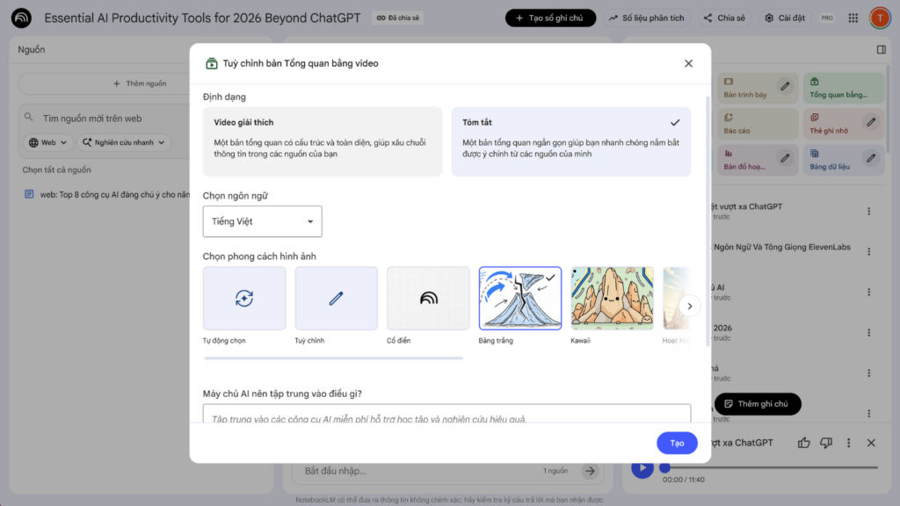The height and width of the screenshot is (506, 900).
Task: Click the Tạo create button
Action: coord(677,443)
